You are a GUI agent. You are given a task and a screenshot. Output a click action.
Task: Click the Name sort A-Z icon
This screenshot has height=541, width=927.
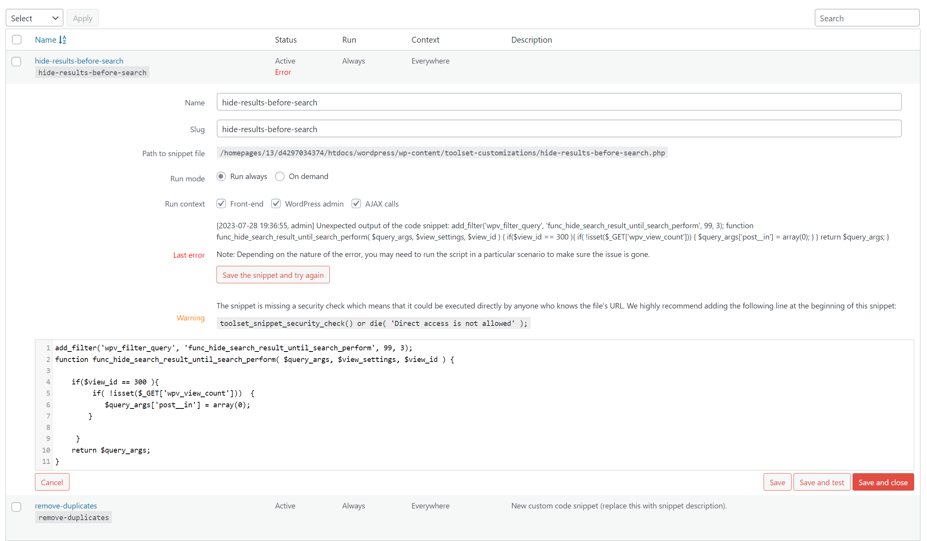click(x=62, y=40)
